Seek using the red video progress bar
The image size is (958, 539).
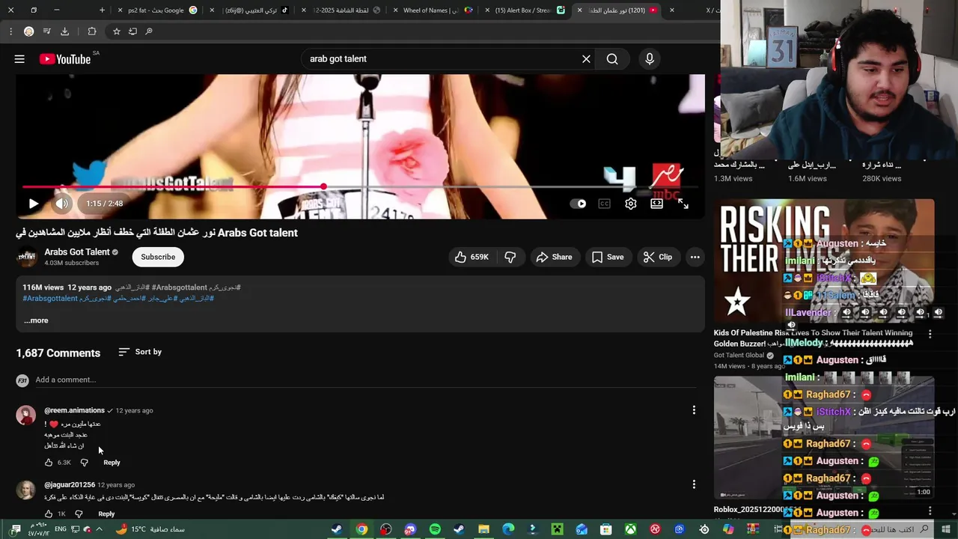tap(359, 186)
